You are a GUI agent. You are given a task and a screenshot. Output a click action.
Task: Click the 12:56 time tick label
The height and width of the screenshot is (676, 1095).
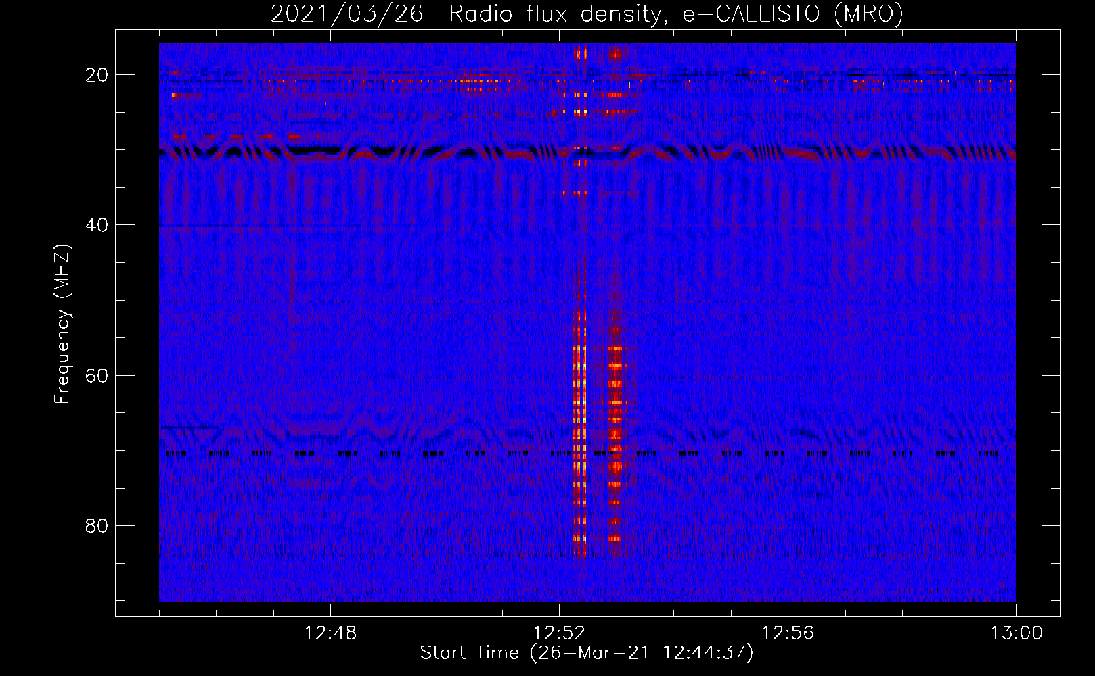pos(788,633)
